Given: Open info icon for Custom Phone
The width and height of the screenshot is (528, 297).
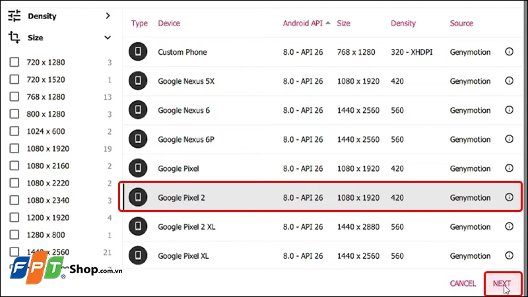Looking at the screenshot, I should (509, 51).
